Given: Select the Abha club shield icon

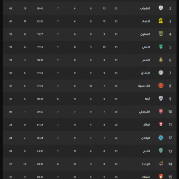Looking at the screenshot, I should coord(161,98).
